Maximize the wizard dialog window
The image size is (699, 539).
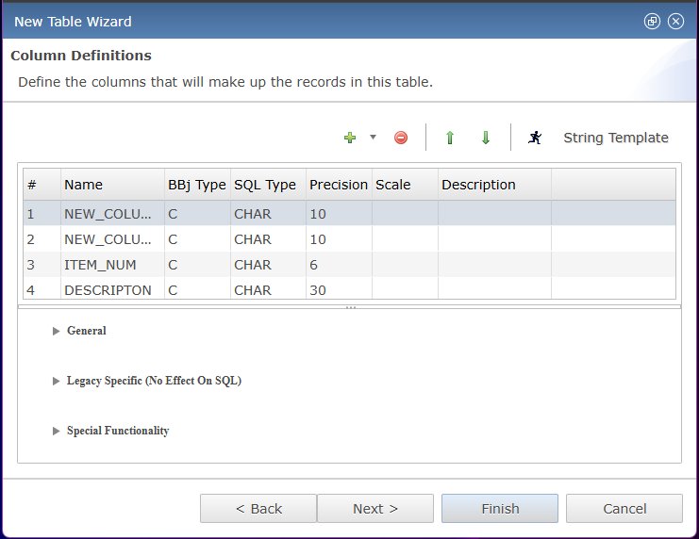pos(652,21)
